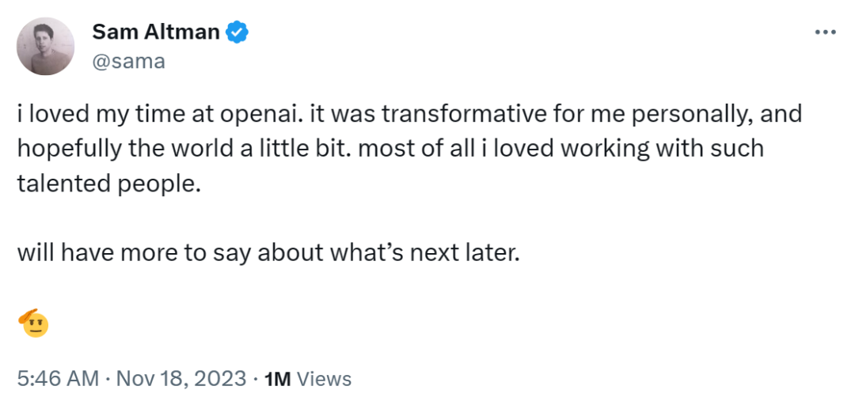Open the three-dot More options menu
The image size is (855, 405).
(825, 32)
